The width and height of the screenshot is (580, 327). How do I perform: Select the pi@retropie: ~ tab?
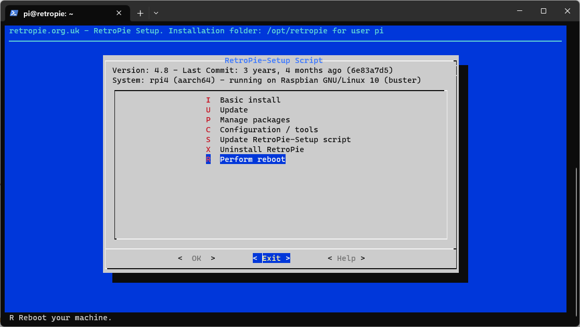[67, 14]
